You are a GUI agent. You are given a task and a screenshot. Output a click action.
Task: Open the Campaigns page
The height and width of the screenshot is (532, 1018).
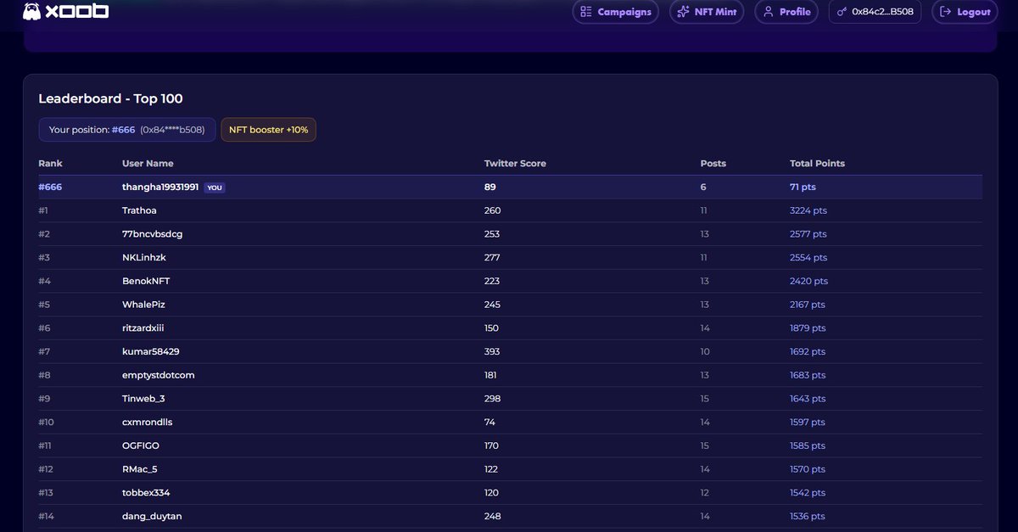(x=616, y=12)
